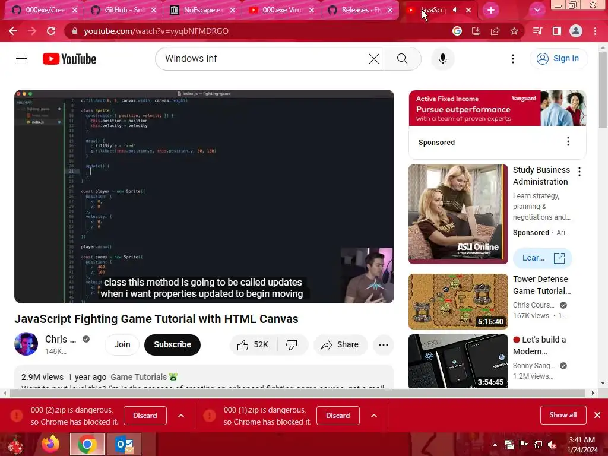Click the Learn more button on the ASU ad
Screen dimensions: 608x456
pos(543,258)
